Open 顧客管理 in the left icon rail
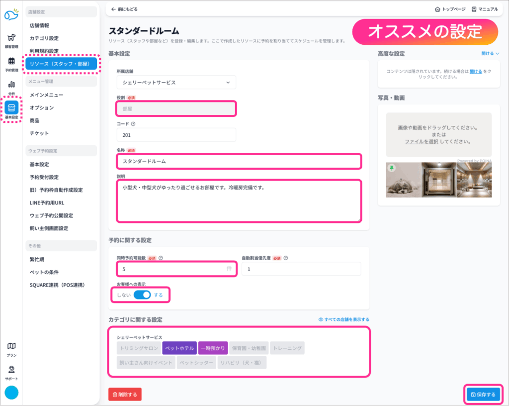Image resolution: width=509 pixels, height=406 pixels. click(11, 40)
